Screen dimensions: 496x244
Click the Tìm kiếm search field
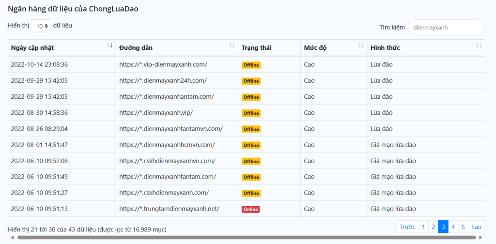pos(446,27)
